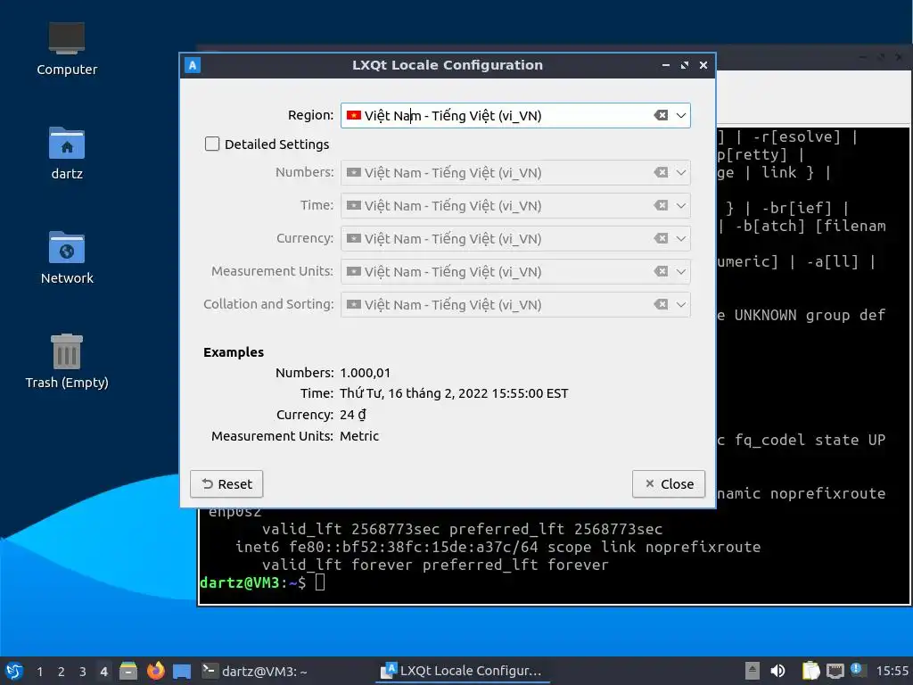Open the clipboard manager tray icon
913x685 pixels.
(810, 671)
